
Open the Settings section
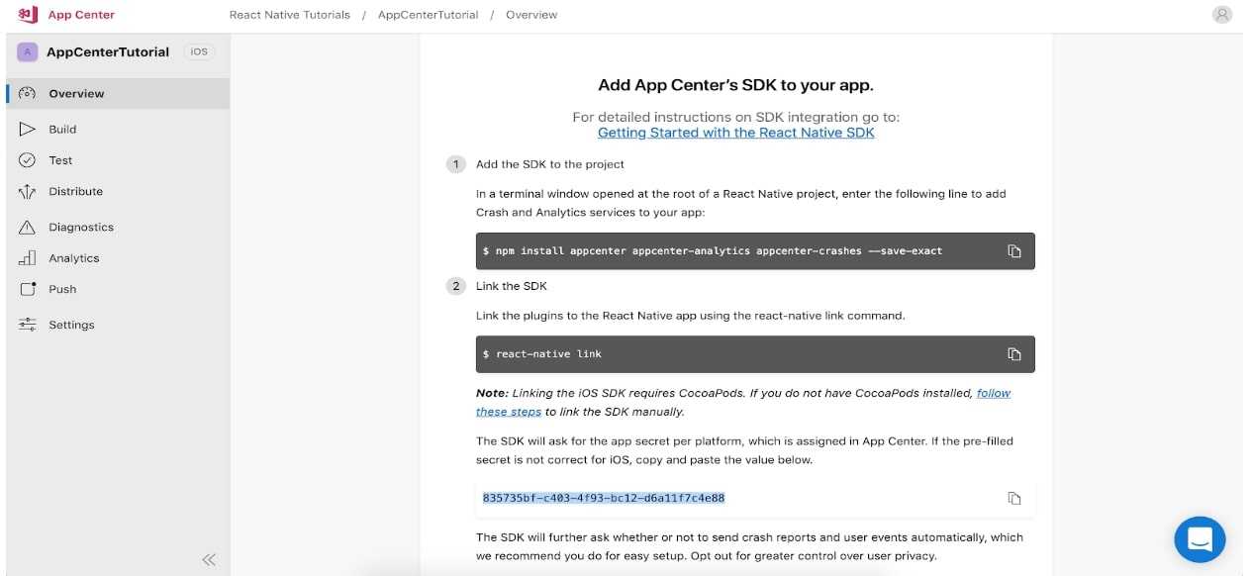coord(118,325)
